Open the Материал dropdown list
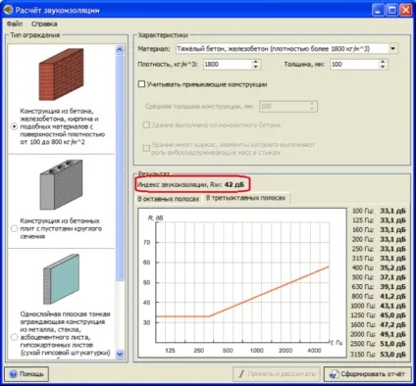 coord(392,49)
